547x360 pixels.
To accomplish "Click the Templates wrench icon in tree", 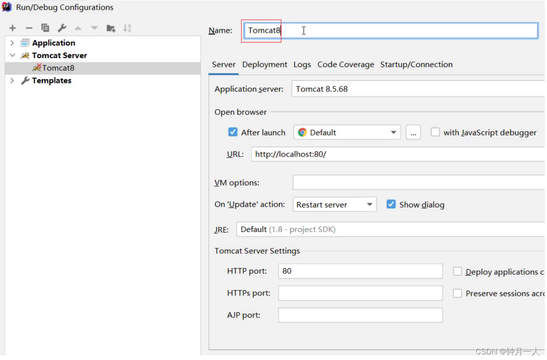I will tap(25, 81).
